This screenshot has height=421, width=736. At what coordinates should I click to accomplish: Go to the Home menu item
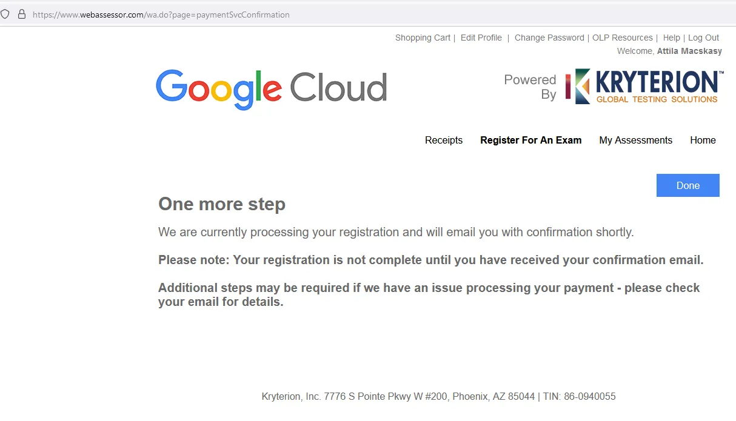[703, 140]
